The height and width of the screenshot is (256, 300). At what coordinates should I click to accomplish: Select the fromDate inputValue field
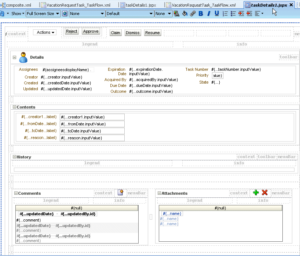92,124
